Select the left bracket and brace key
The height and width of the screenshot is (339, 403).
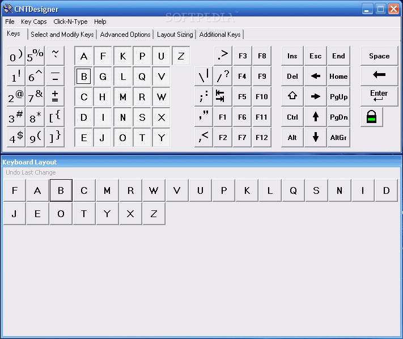pyautogui.click(x=55, y=117)
